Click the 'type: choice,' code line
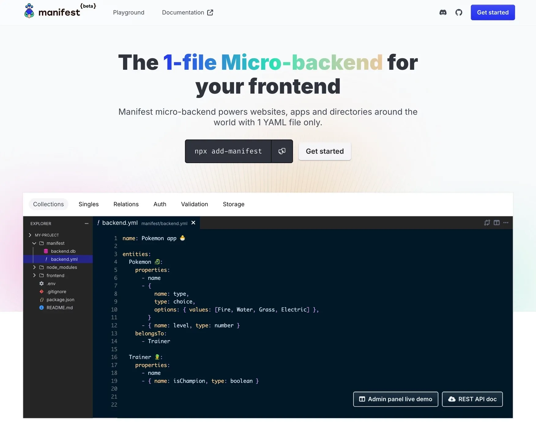 pos(175,302)
